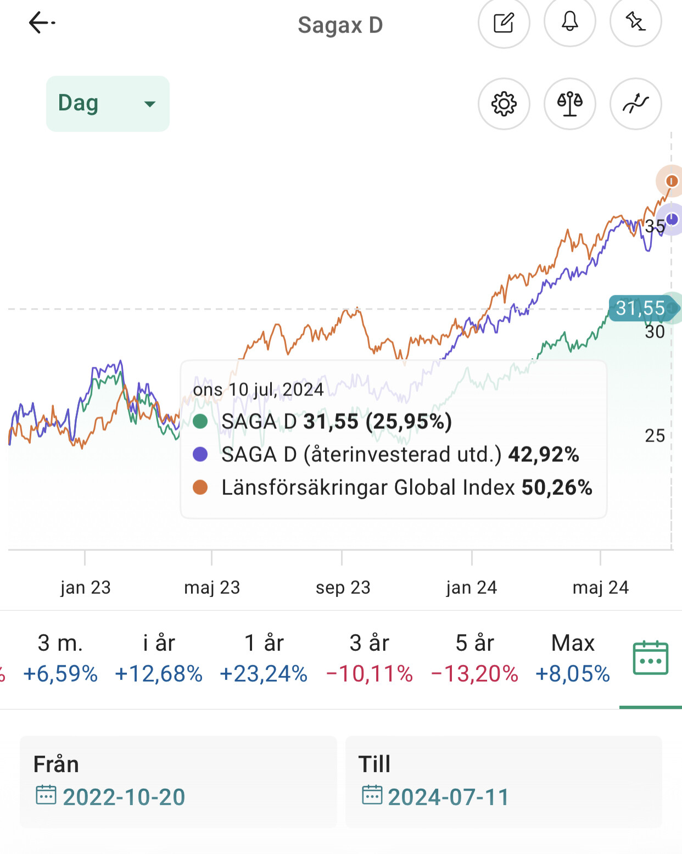Open the custom date range calendar
The image size is (682, 854).
650,658
